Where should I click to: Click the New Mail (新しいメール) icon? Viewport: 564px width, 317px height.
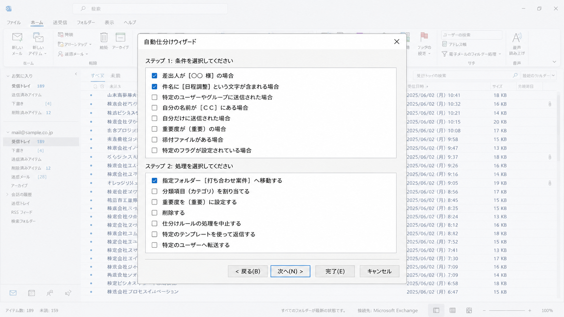(17, 37)
